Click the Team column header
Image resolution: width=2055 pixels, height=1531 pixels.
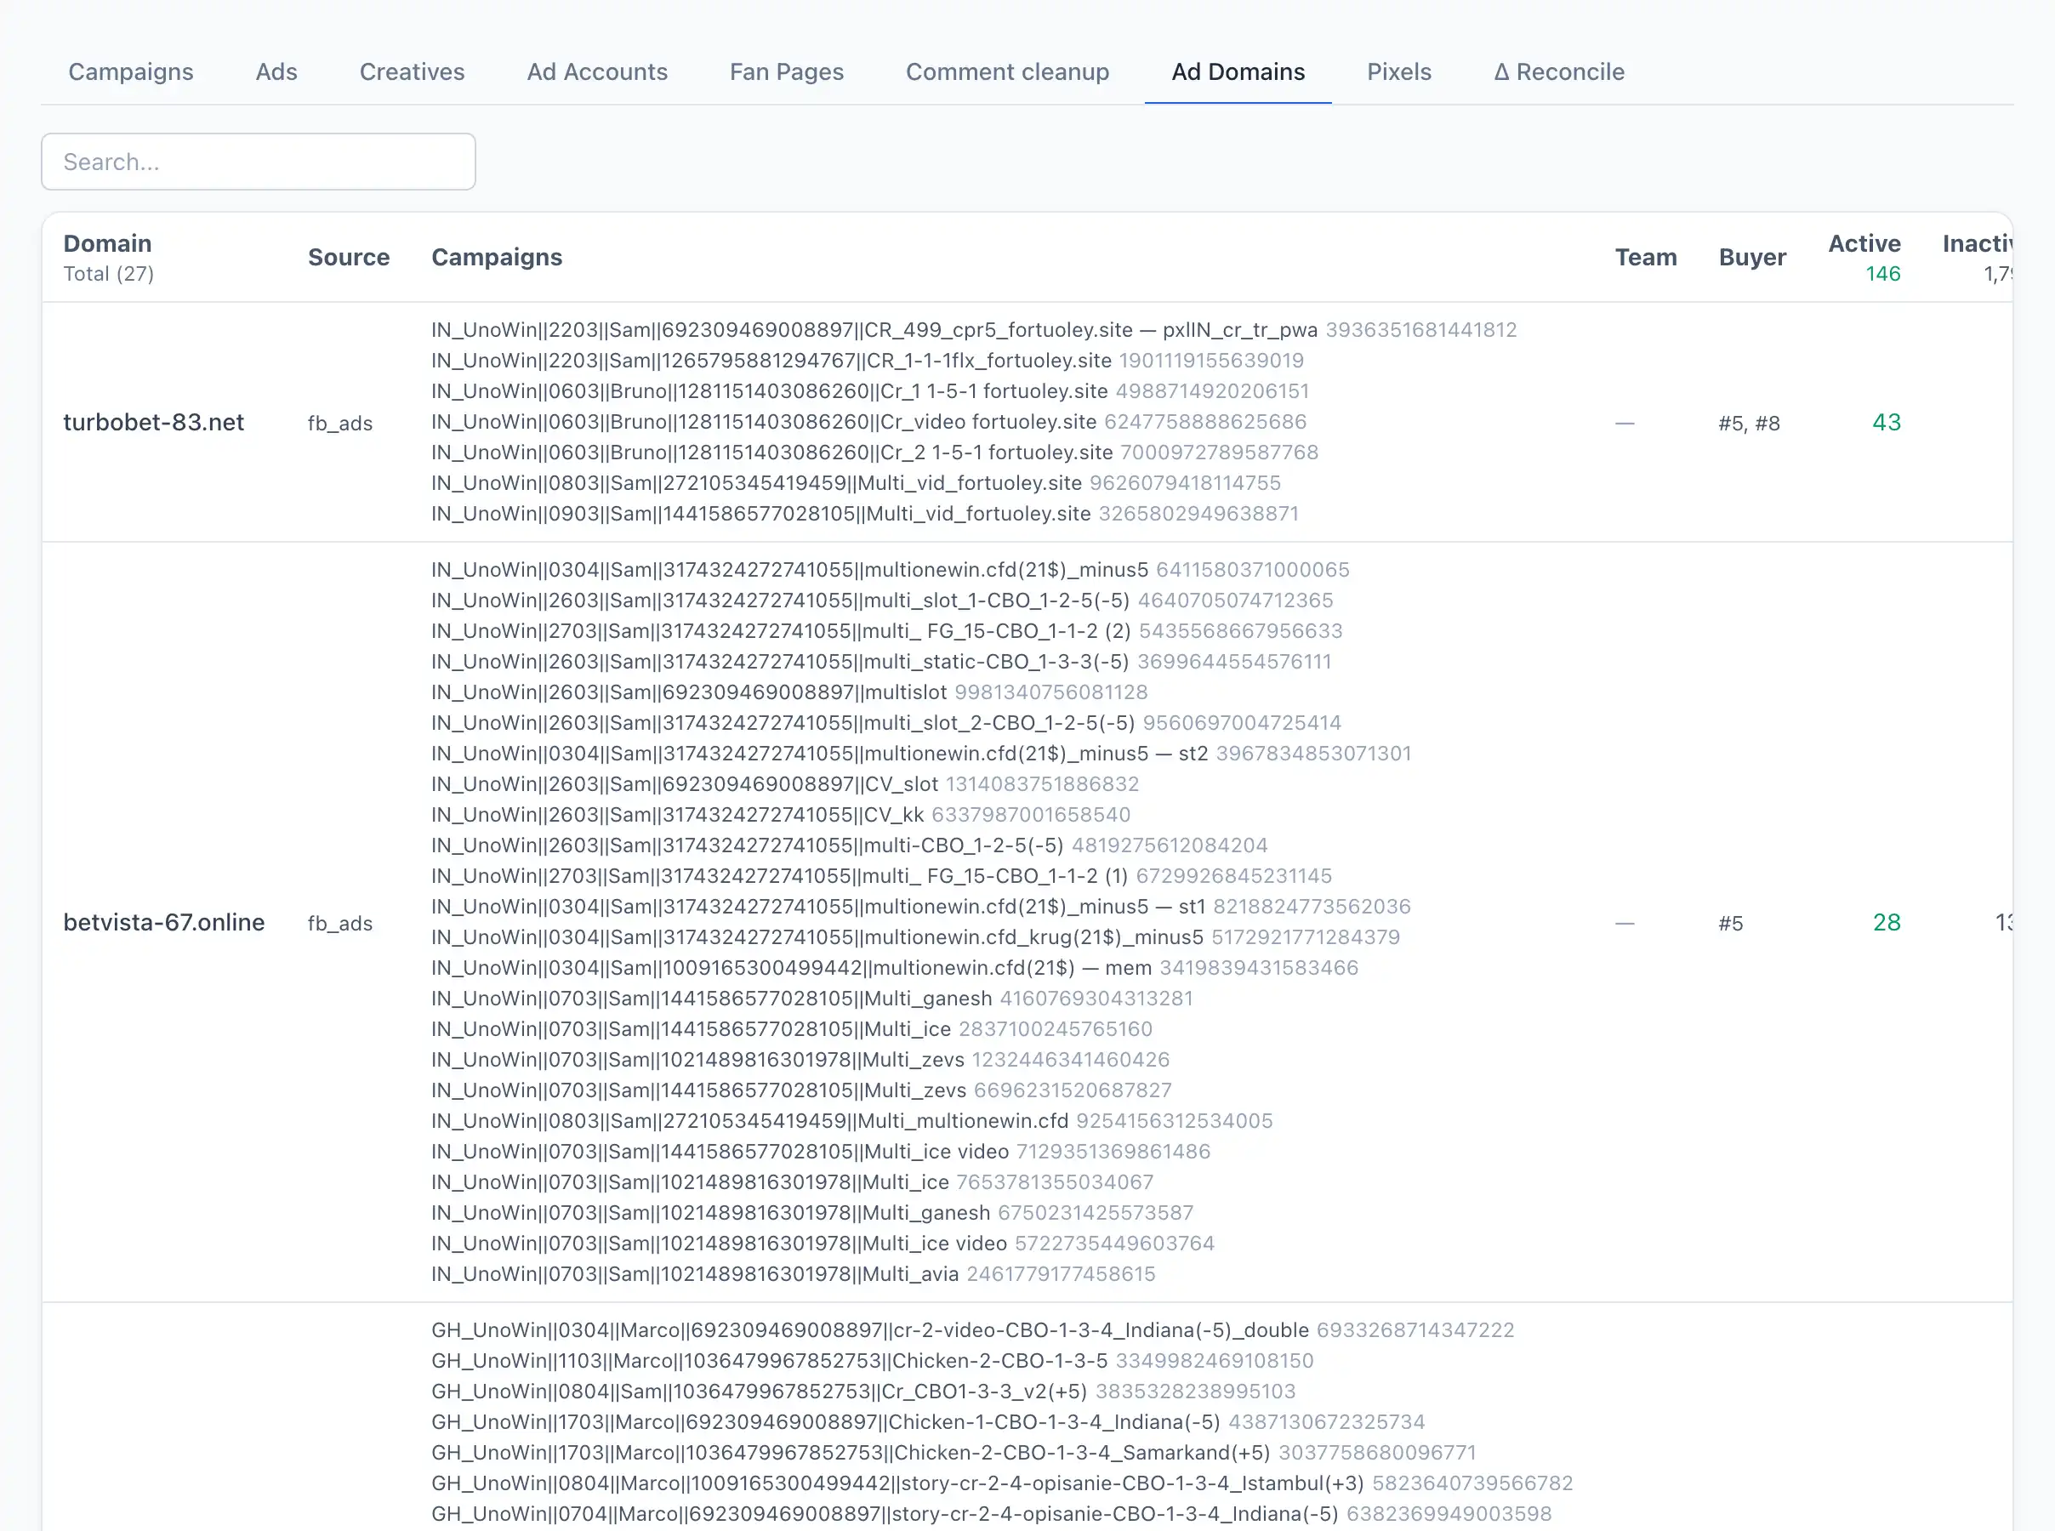pyautogui.click(x=1646, y=258)
